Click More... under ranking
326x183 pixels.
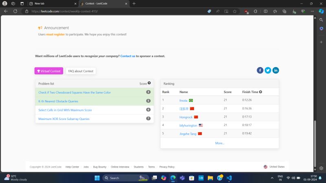click(220, 143)
